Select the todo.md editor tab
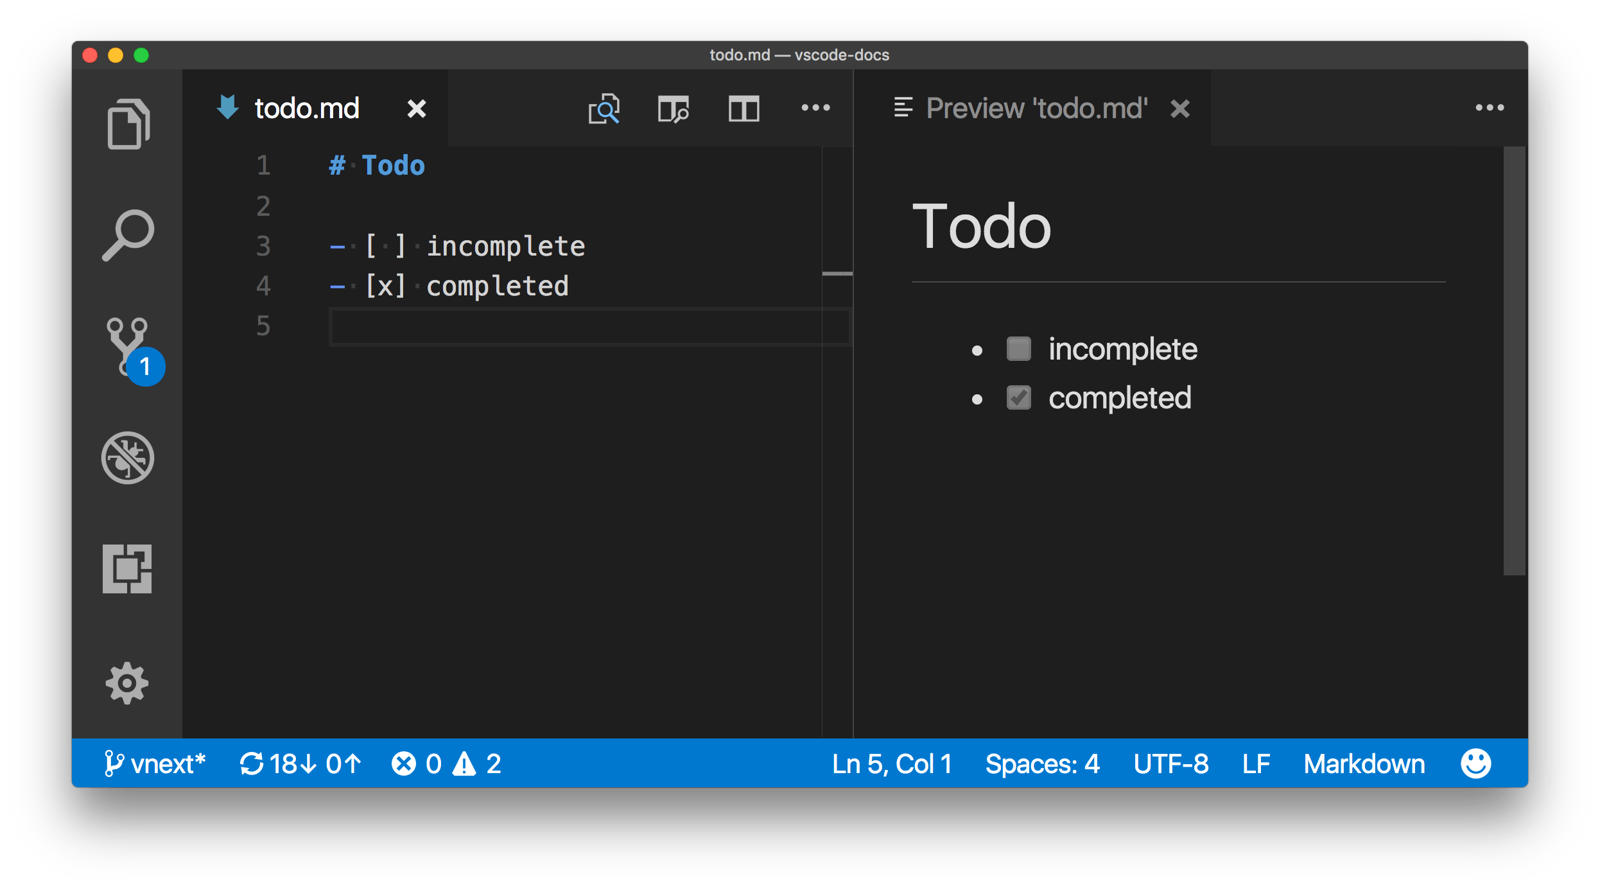The width and height of the screenshot is (1600, 890). (x=307, y=109)
